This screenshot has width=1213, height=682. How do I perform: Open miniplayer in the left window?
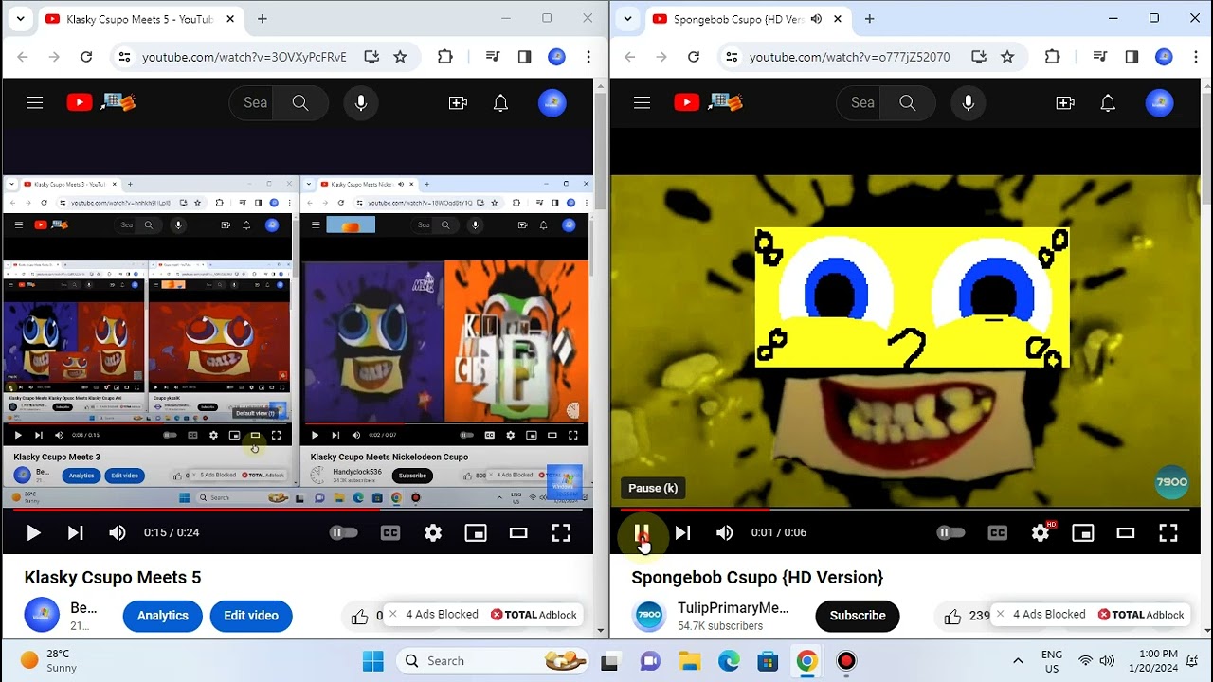pos(476,533)
